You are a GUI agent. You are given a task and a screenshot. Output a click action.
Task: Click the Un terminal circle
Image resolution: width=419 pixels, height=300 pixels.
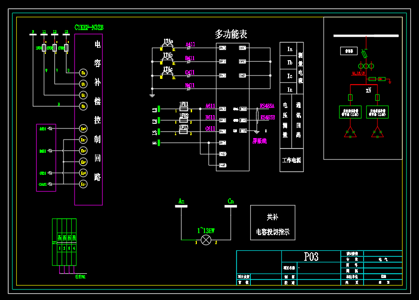[84, 107]
